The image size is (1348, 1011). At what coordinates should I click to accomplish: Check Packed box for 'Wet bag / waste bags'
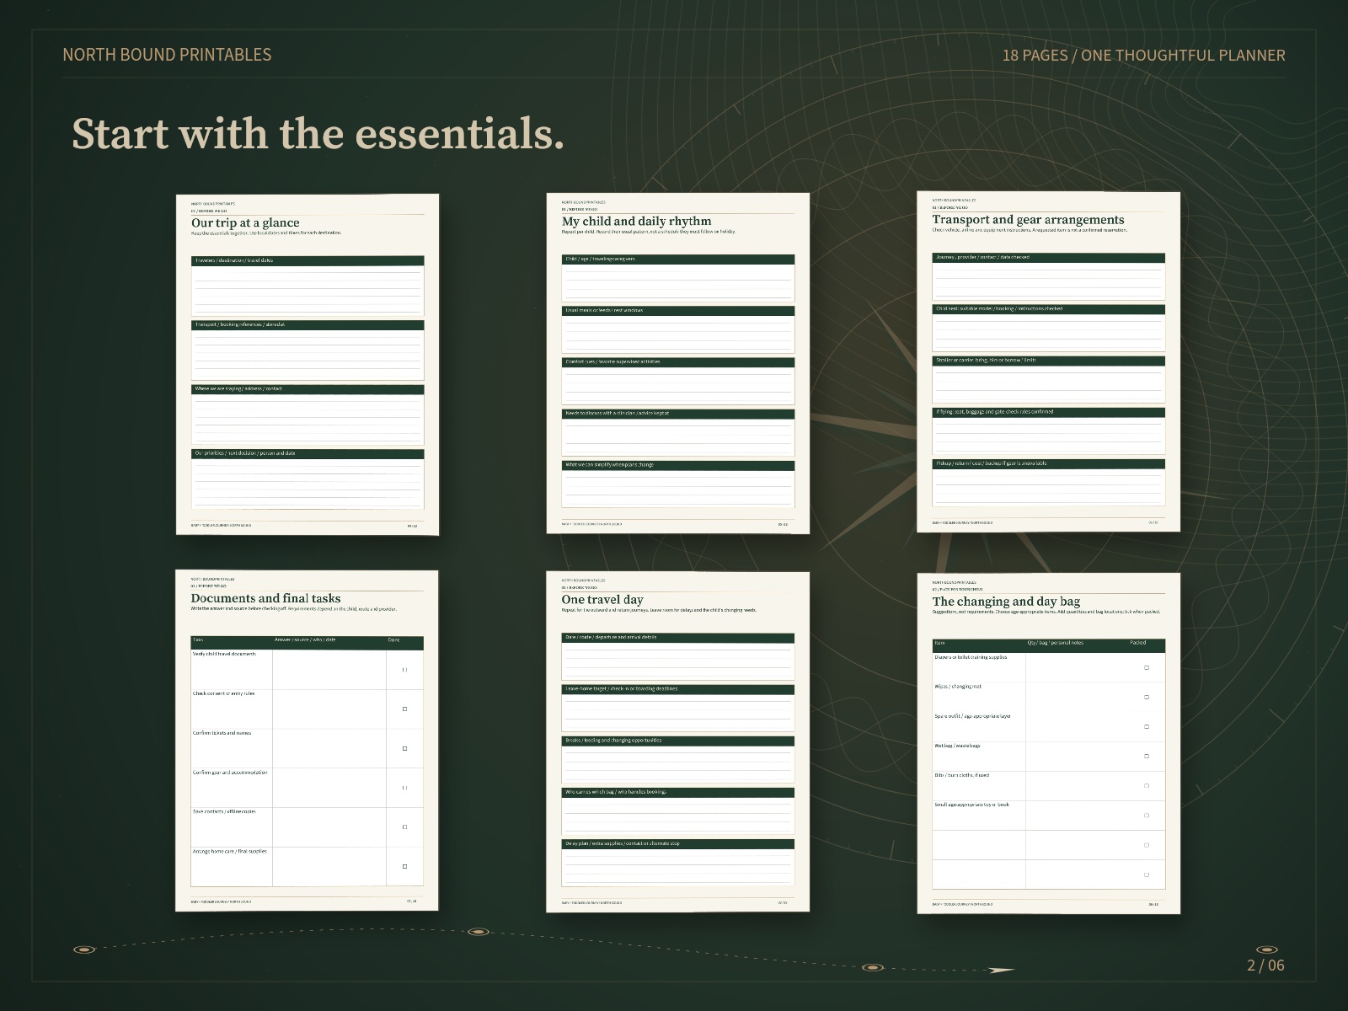1147,756
